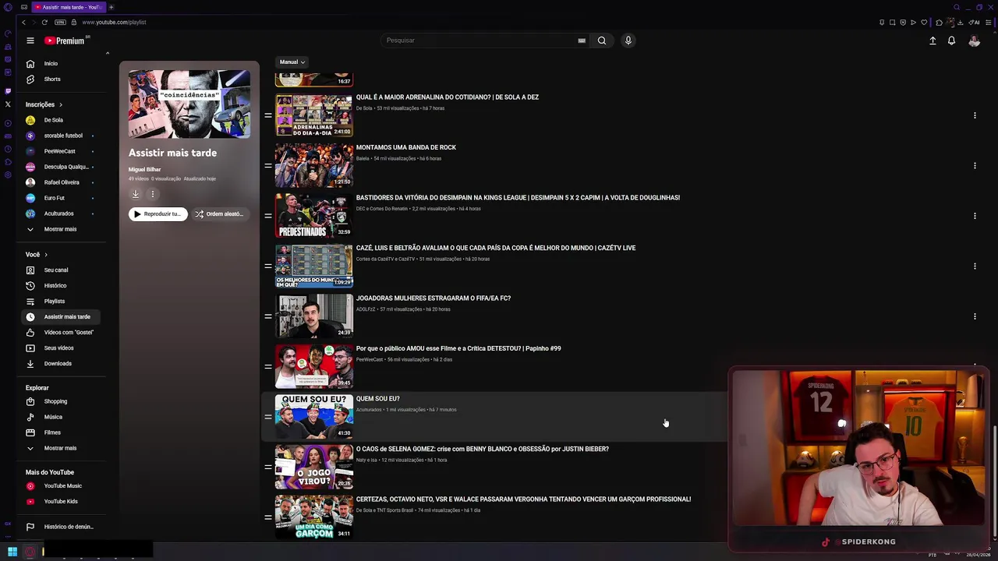Screen dimensions: 998x561
Task: Start voice search with microphone icon
Action: 628,41
